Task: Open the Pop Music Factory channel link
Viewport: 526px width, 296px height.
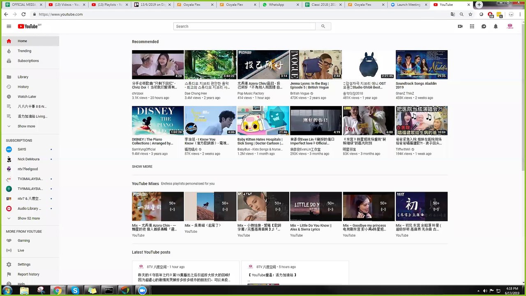Action: pyautogui.click(x=251, y=93)
